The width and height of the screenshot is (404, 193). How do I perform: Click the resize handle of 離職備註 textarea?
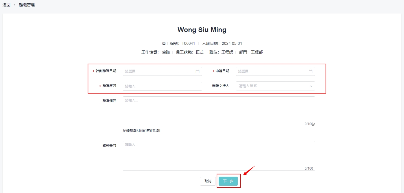(314, 125)
